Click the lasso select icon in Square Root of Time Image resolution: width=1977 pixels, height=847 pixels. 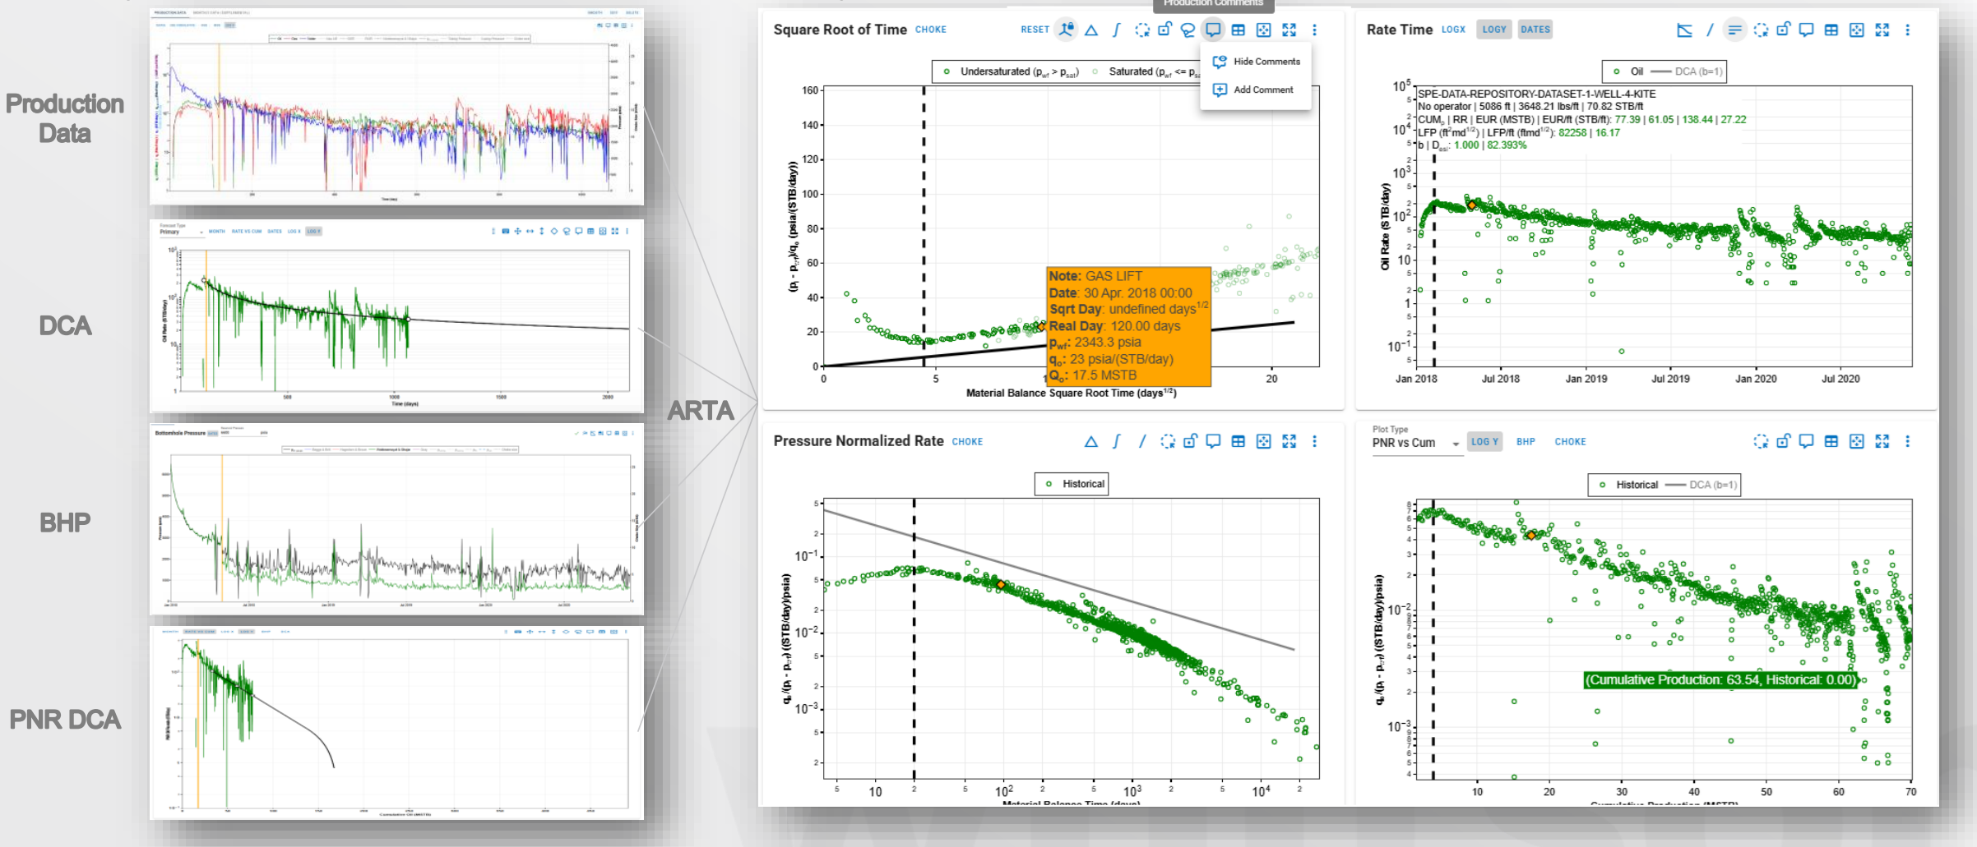click(1188, 30)
